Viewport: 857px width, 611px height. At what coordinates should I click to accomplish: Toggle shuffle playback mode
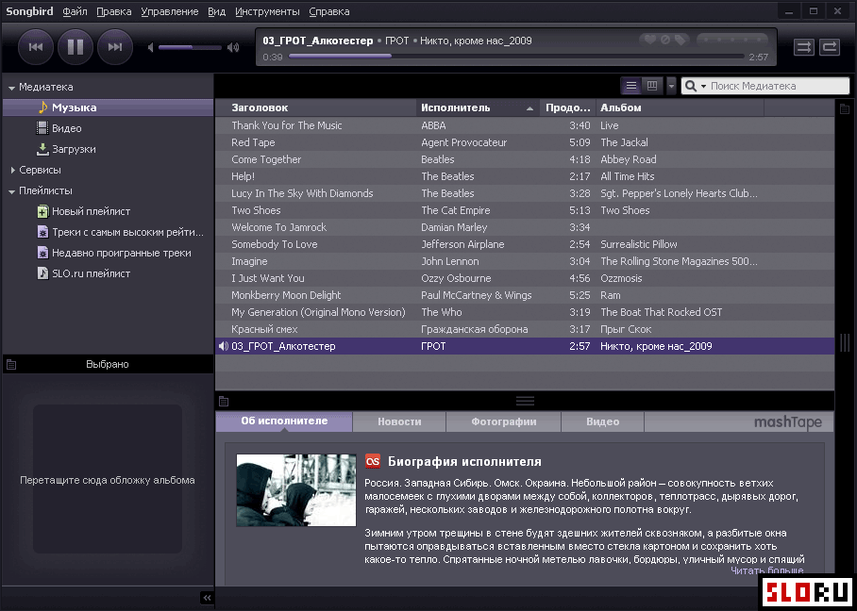(803, 46)
